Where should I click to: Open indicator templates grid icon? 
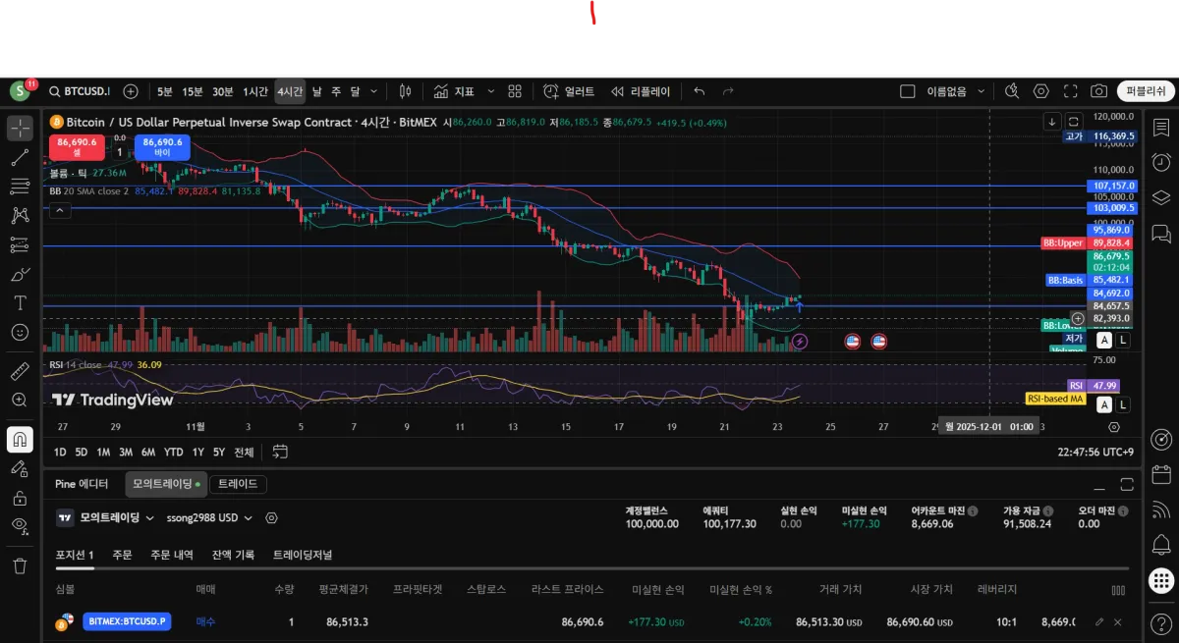pos(514,91)
